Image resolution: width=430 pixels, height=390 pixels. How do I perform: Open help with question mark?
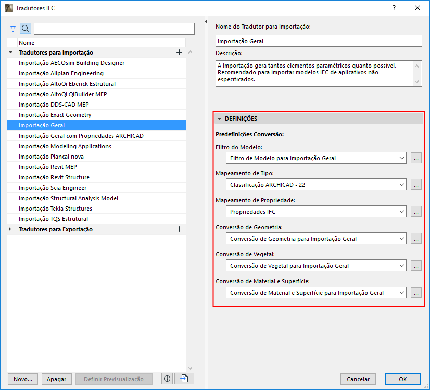394,8
